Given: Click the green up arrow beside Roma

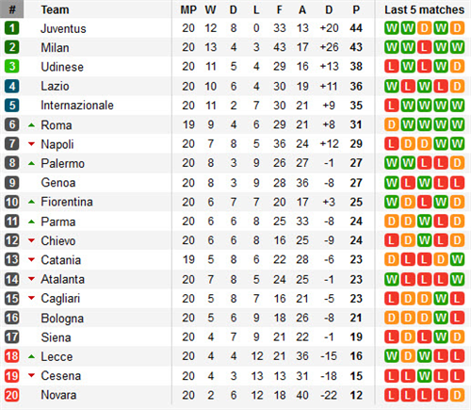Looking at the screenshot, I should pos(31,125).
